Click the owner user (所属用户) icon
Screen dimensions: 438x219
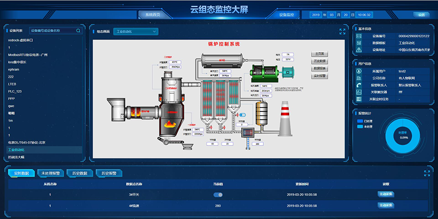click(x=359, y=71)
